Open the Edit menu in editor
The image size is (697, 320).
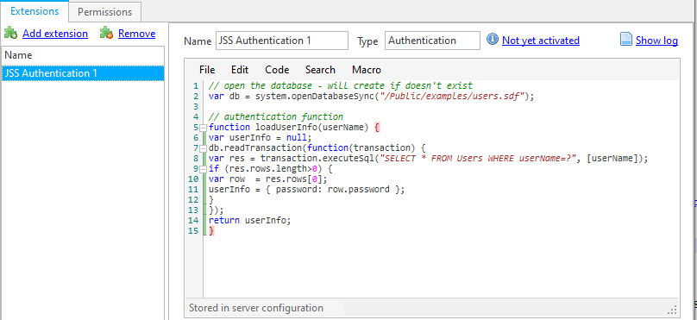point(240,70)
